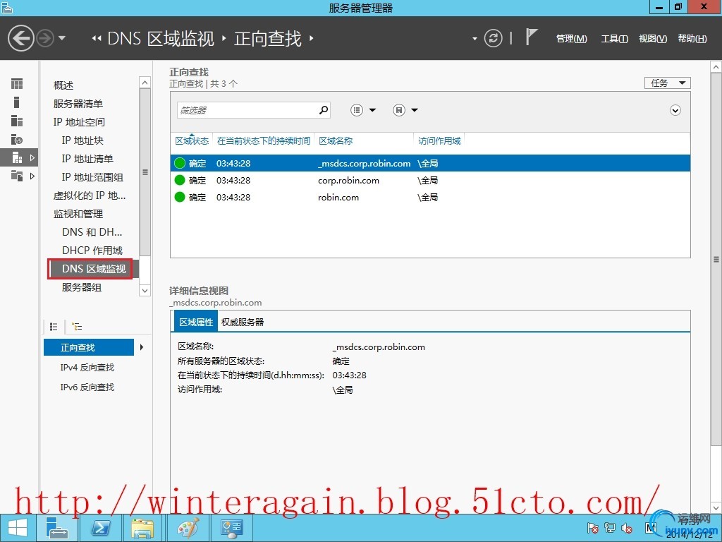This screenshot has height=542, width=722.
Task: Click the filter search magnifier icon
Action: [324, 110]
